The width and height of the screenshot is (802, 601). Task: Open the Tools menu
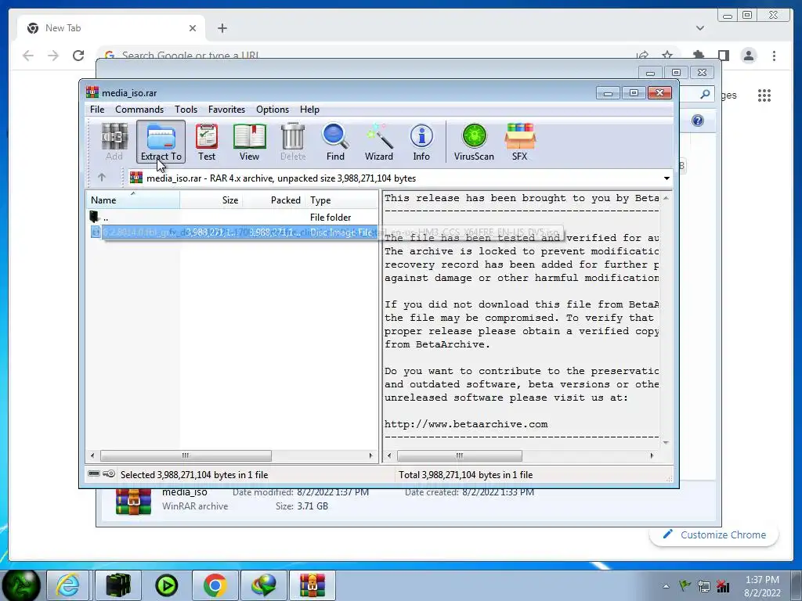tap(186, 110)
